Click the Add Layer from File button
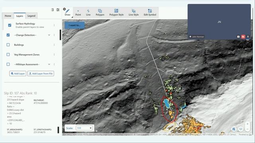Viewport: 255px width, 143px height. (41, 73)
